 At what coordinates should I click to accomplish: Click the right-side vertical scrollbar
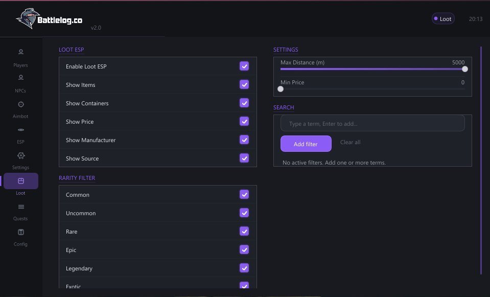(x=481, y=161)
